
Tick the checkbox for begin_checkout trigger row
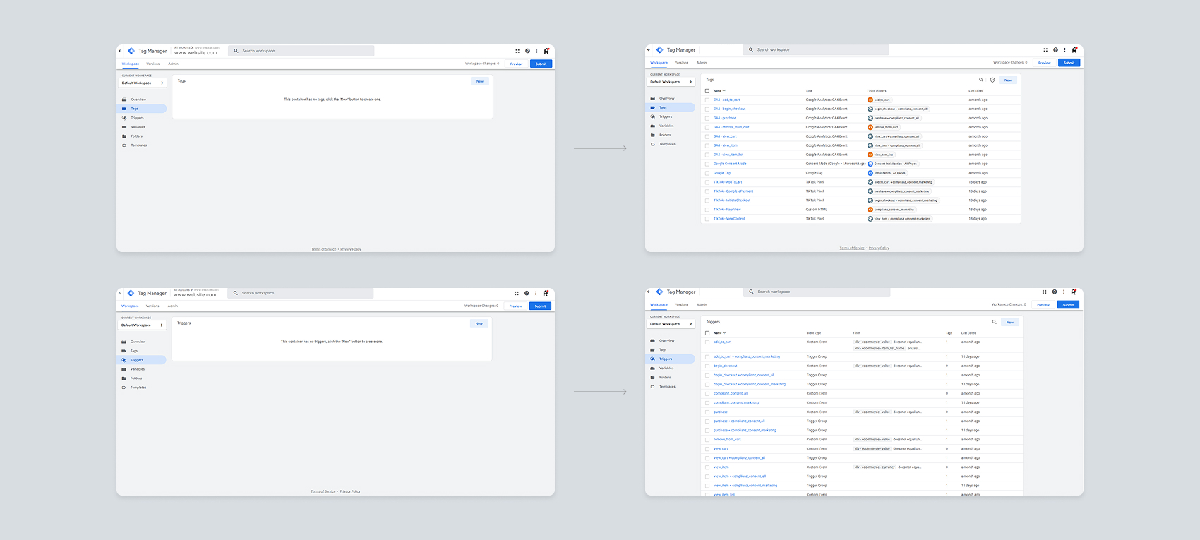pos(707,366)
